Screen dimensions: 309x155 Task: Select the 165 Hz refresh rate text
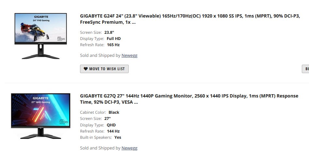point(113,45)
